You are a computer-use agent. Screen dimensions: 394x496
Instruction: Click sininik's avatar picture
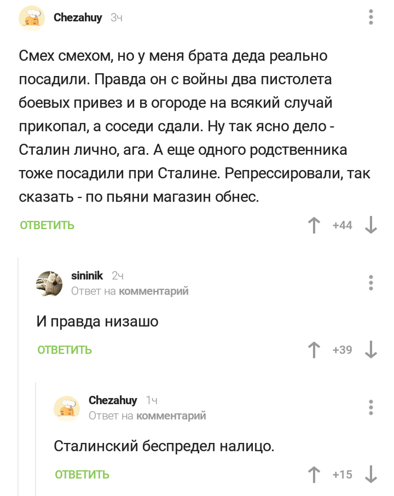[x=50, y=283]
